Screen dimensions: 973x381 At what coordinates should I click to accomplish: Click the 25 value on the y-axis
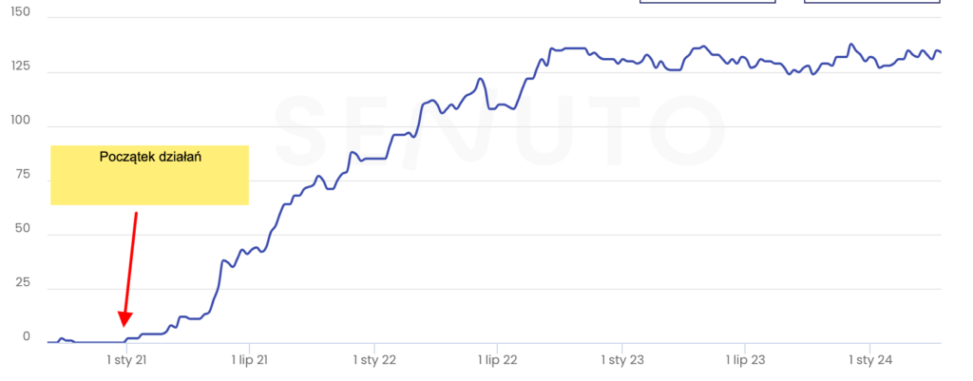[x=24, y=283]
